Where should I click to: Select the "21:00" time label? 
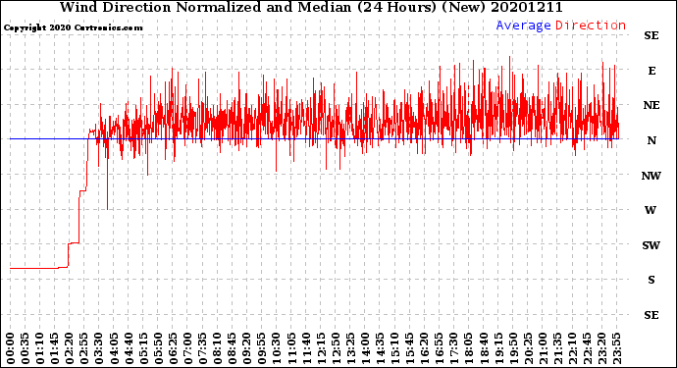[x=543, y=348]
